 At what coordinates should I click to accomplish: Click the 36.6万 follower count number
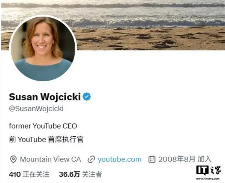(69, 174)
